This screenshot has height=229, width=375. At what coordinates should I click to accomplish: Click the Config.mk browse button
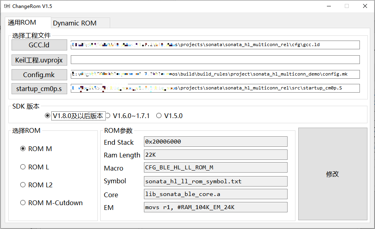39,75
